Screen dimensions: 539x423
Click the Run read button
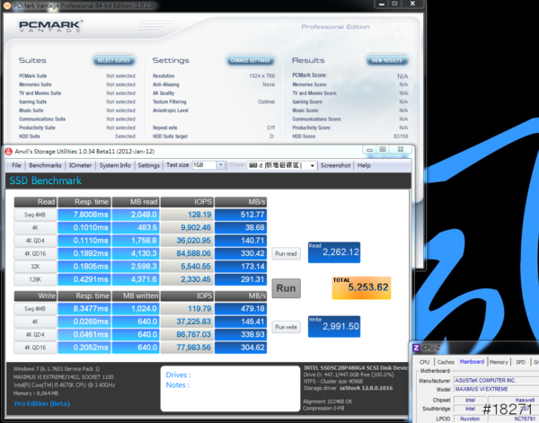click(286, 253)
